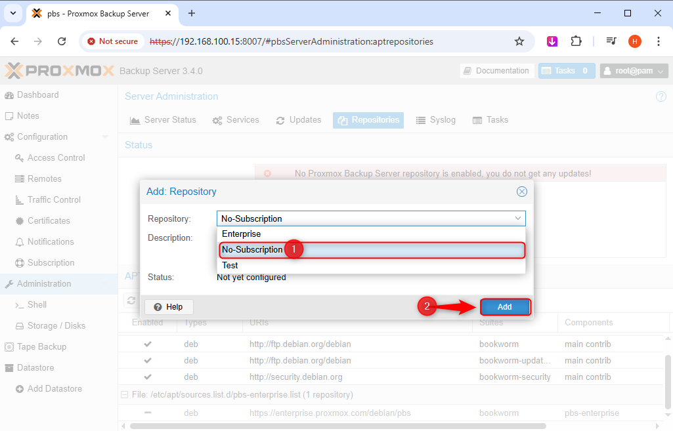Click Add Datastore in sidebar
This screenshot has height=431, width=673.
(x=59, y=389)
